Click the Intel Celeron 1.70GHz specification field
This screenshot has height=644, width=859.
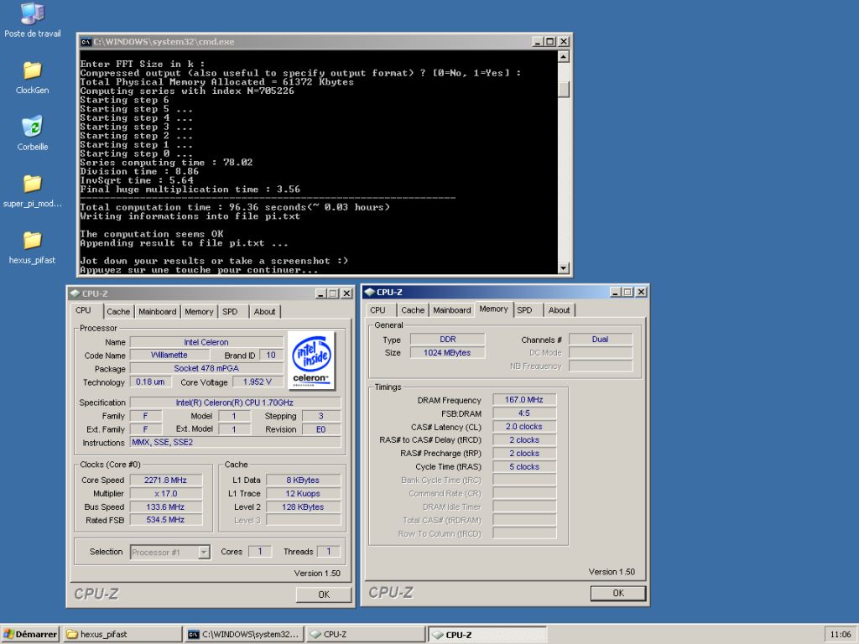(235, 402)
